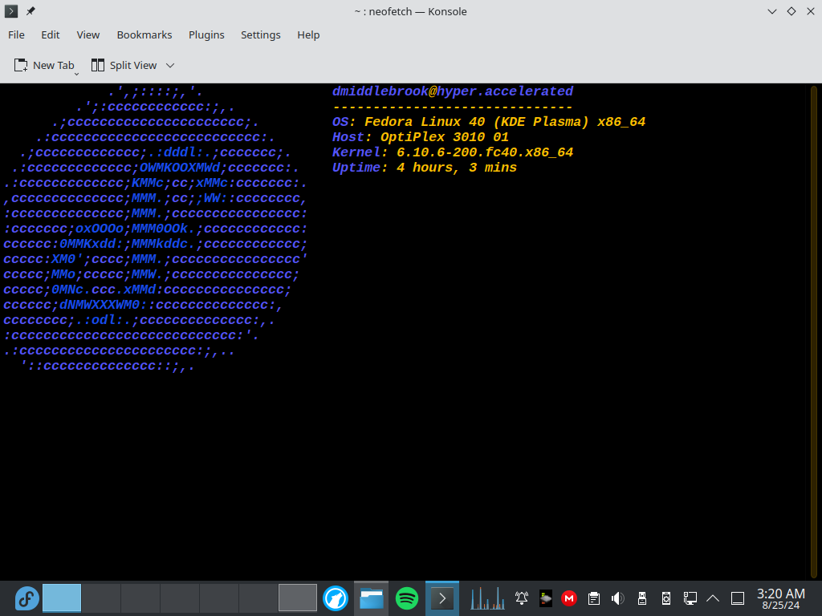This screenshot has height=616, width=822.
Task: Open the red MEGA tray icon
Action: click(569, 598)
